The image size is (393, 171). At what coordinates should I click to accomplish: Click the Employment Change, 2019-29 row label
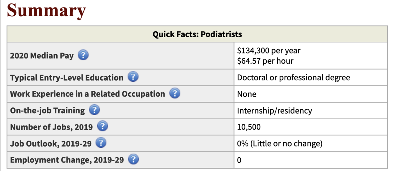(66, 160)
